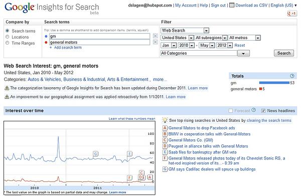Open My Account link
Image resolution: width=302 pixels, height=196 pixels.
point(186,6)
